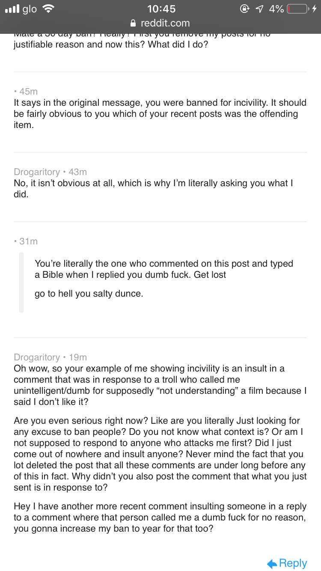Tap the Wi-Fi status icon
Screen dimensions: 321x571
49,9
